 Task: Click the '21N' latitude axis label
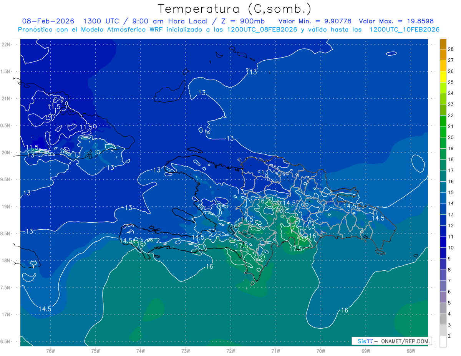tap(7, 98)
